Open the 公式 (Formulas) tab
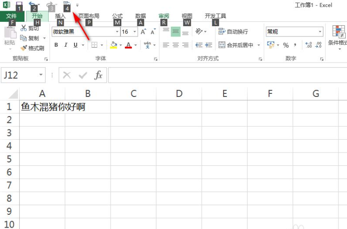Viewport: 347px width, 229px height. pos(117,16)
